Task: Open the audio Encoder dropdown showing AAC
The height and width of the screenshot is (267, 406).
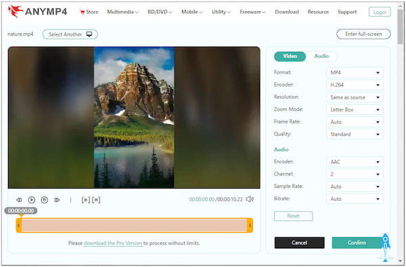Action: coord(355,162)
